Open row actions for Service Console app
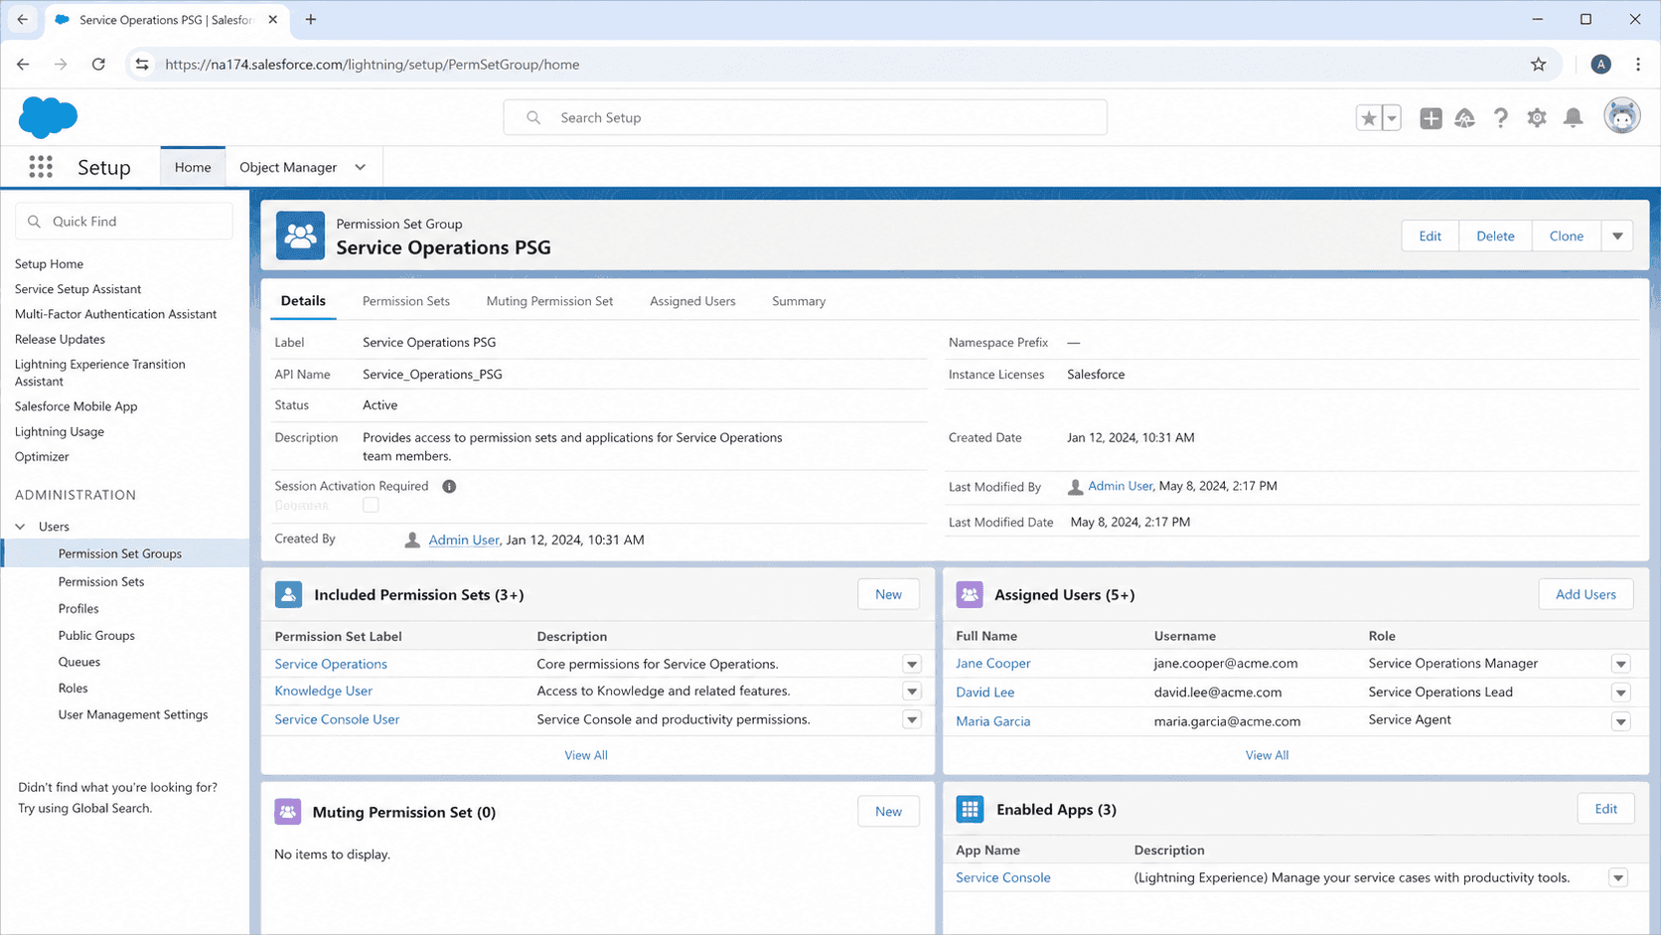Image resolution: width=1661 pixels, height=935 pixels. [1618, 877]
